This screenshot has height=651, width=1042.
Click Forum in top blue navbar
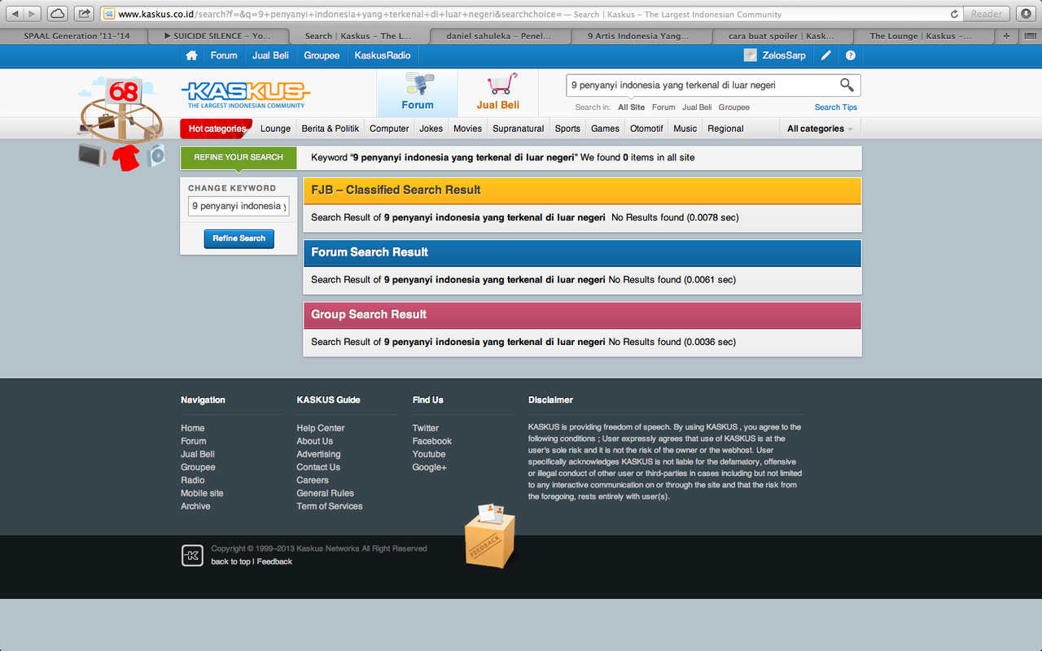click(x=224, y=55)
